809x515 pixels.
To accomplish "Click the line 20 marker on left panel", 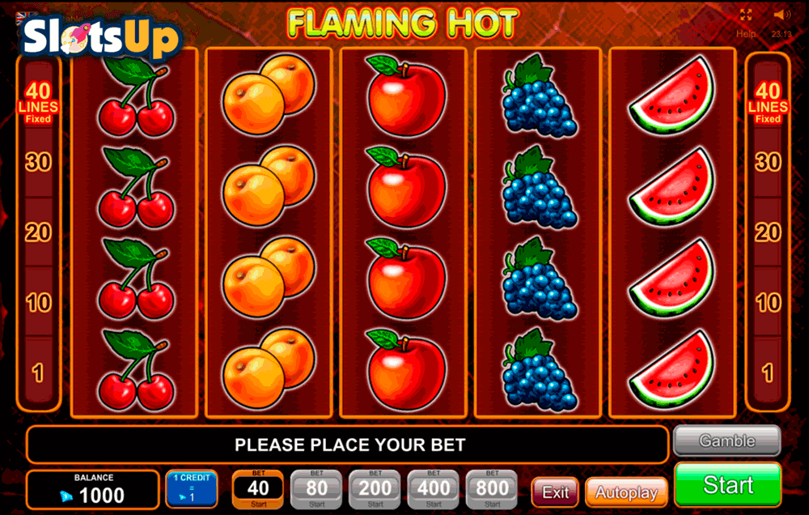I will pos(39,232).
